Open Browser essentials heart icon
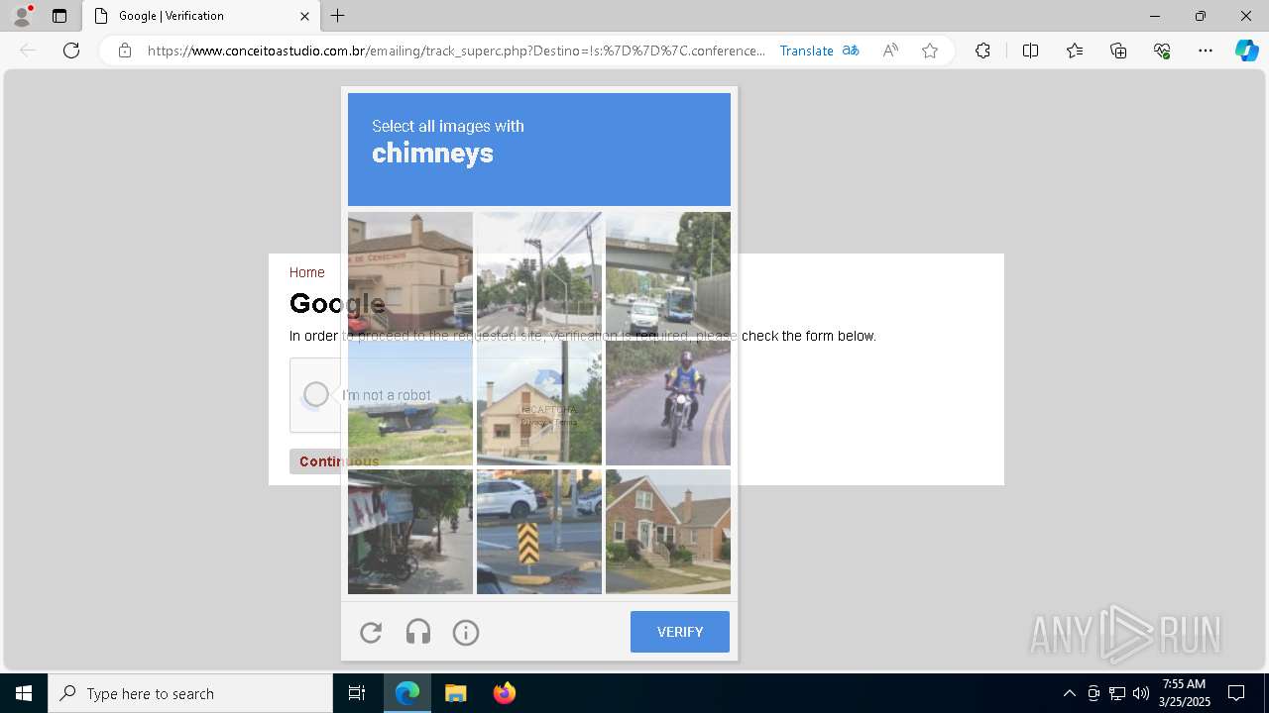This screenshot has width=1269, height=713. [1162, 51]
